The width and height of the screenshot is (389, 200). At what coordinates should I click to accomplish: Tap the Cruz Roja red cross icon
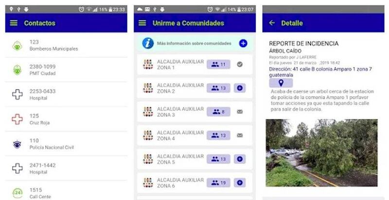(17, 119)
